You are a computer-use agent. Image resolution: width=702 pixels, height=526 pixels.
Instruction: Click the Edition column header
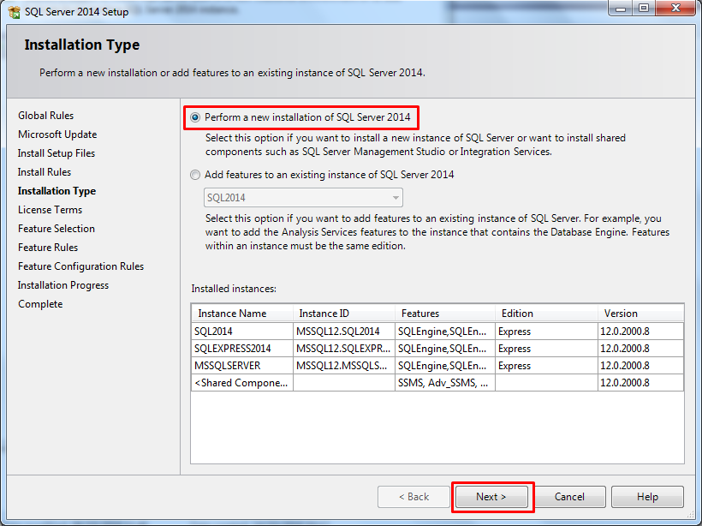(546, 314)
